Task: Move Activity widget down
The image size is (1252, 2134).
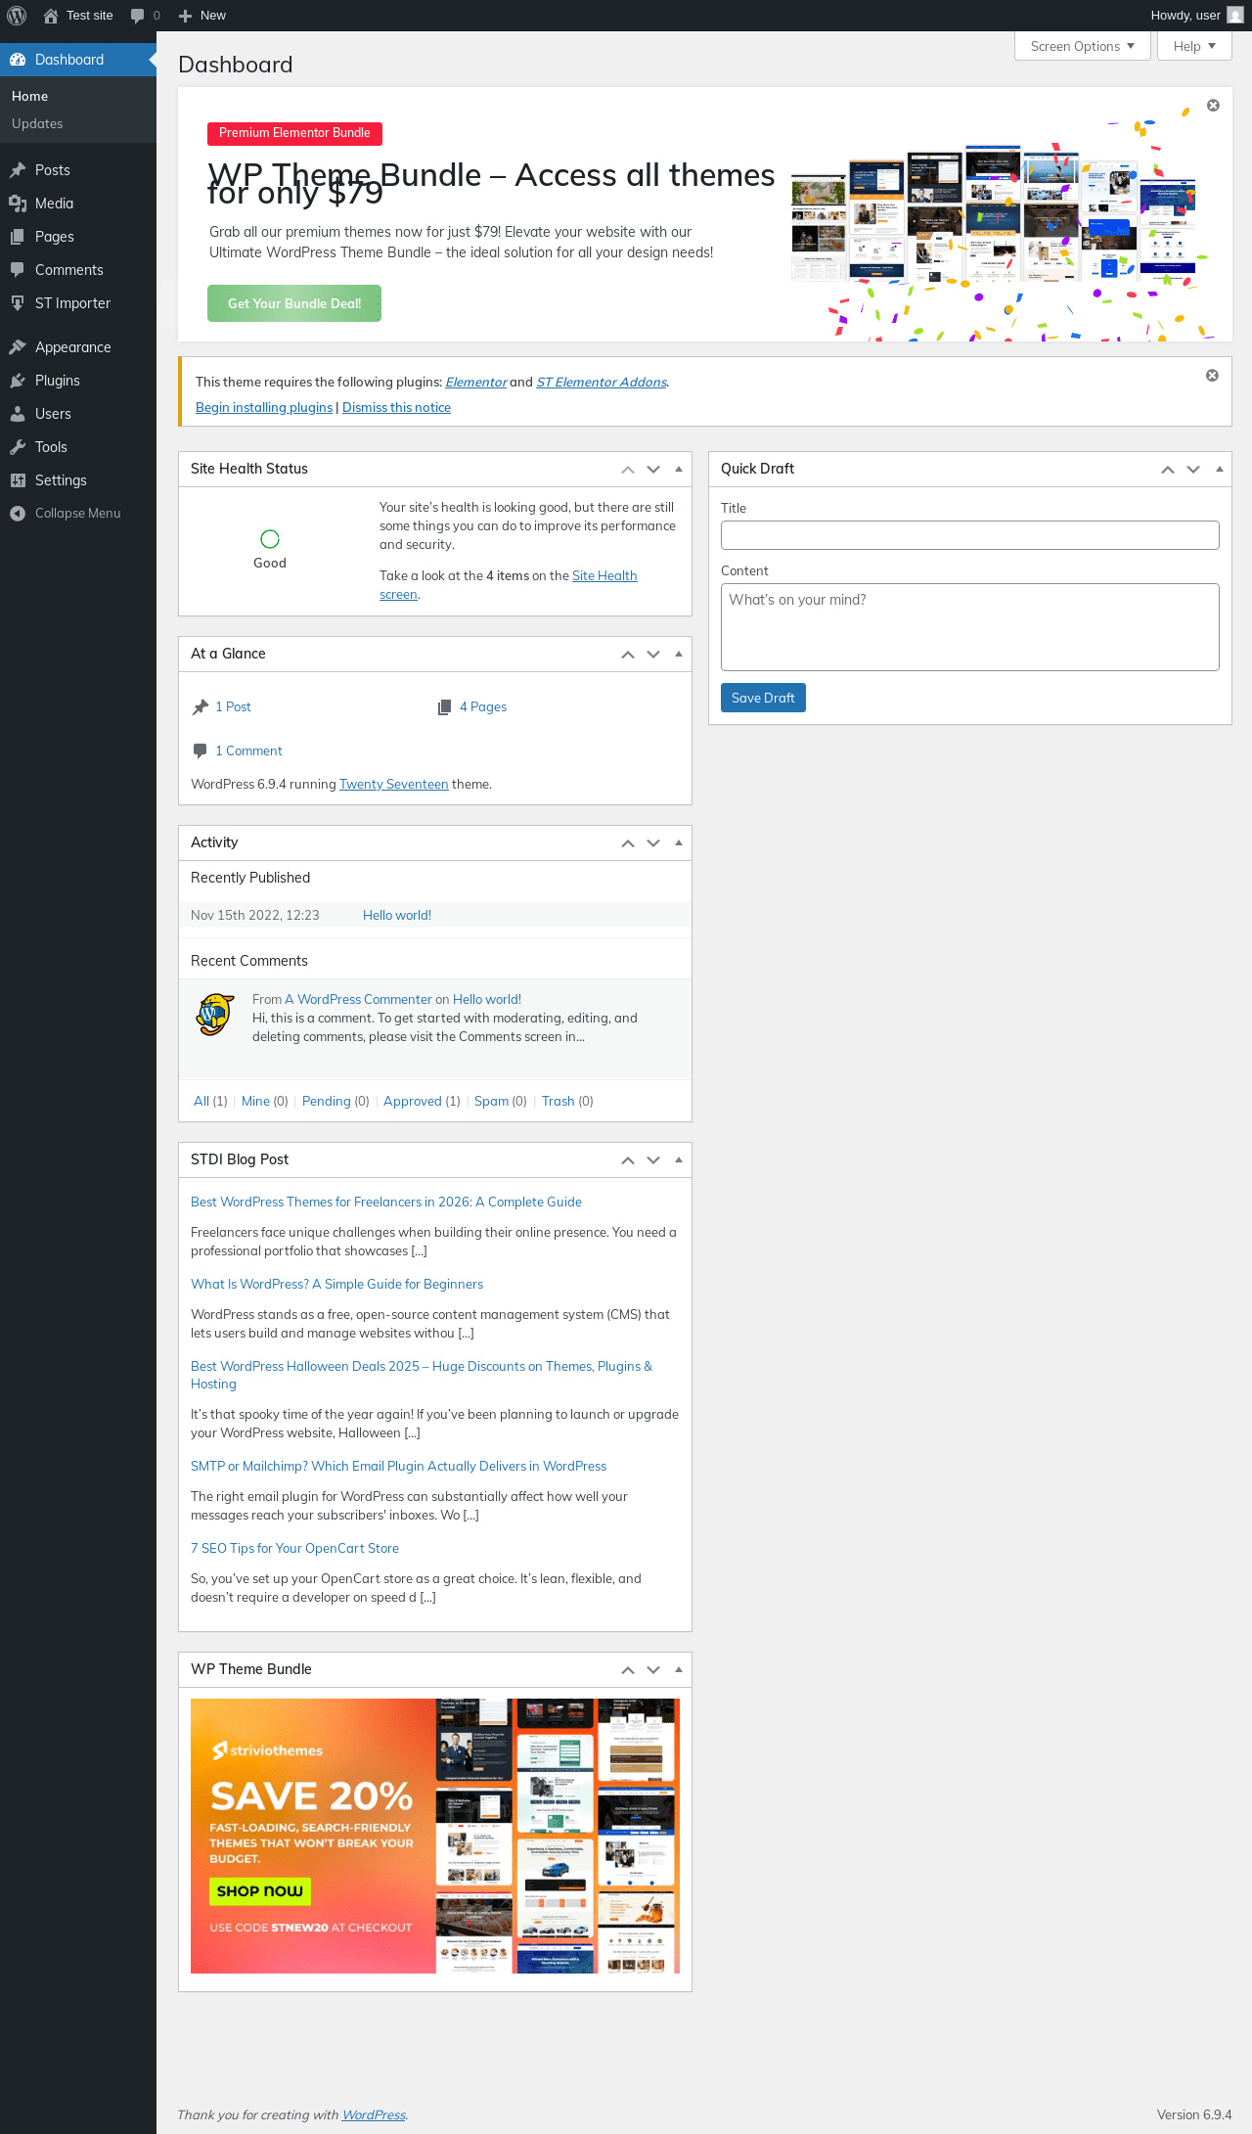Action: click(653, 843)
